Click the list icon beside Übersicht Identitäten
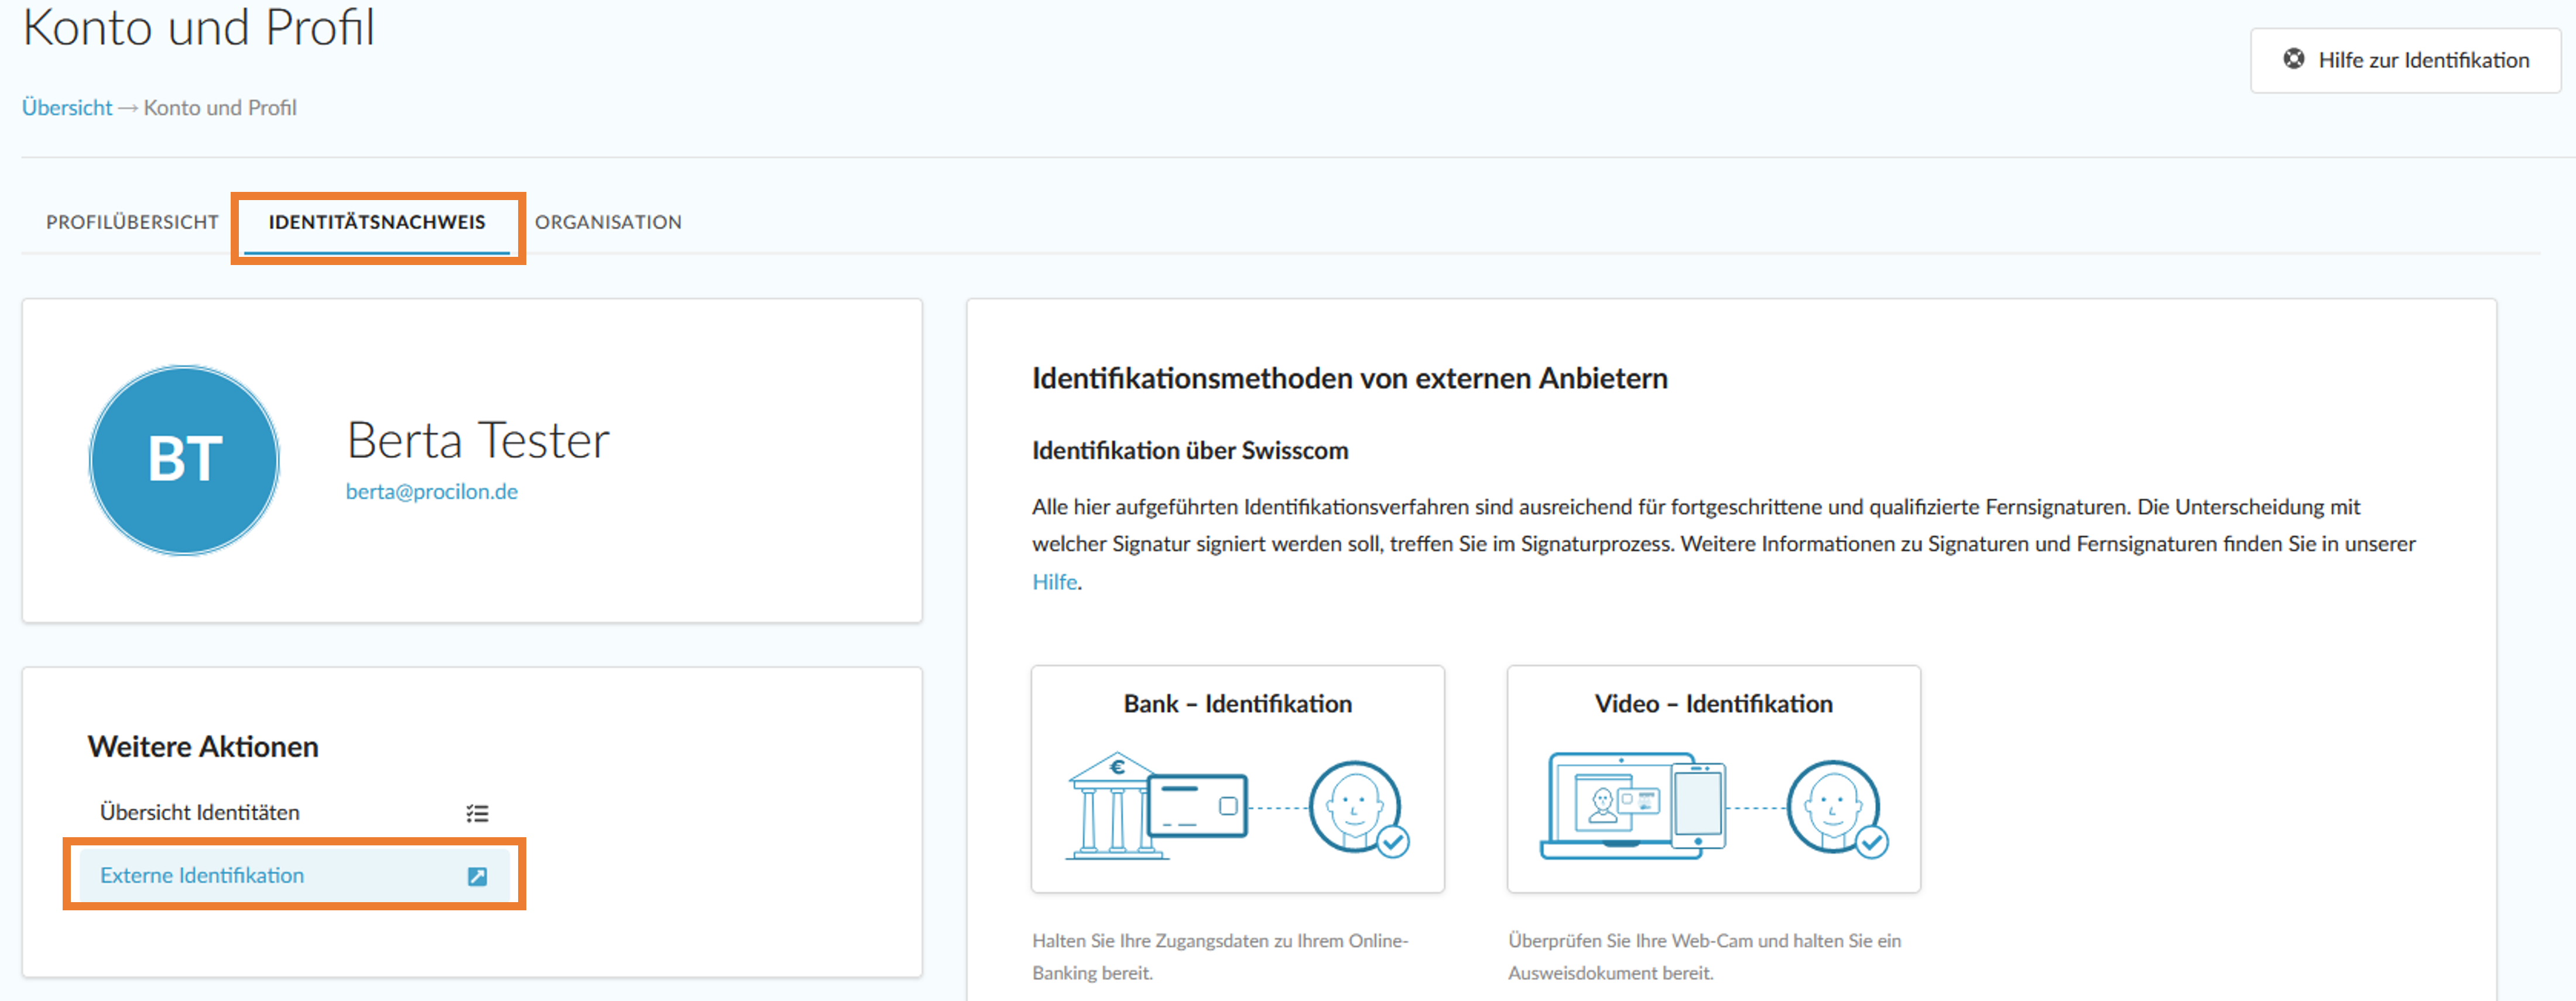This screenshot has height=1001, width=2576. (x=477, y=813)
